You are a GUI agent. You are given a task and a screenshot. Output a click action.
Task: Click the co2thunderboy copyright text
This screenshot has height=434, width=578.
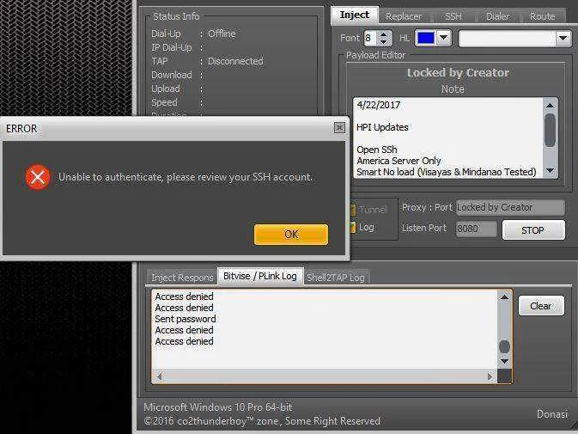(x=262, y=421)
